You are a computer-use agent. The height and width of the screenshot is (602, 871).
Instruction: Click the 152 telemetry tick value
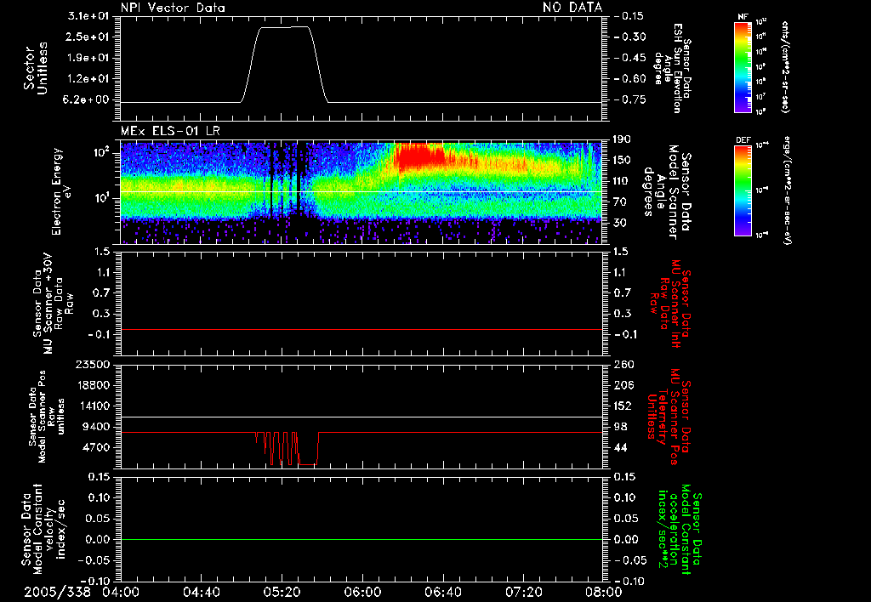point(622,406)
